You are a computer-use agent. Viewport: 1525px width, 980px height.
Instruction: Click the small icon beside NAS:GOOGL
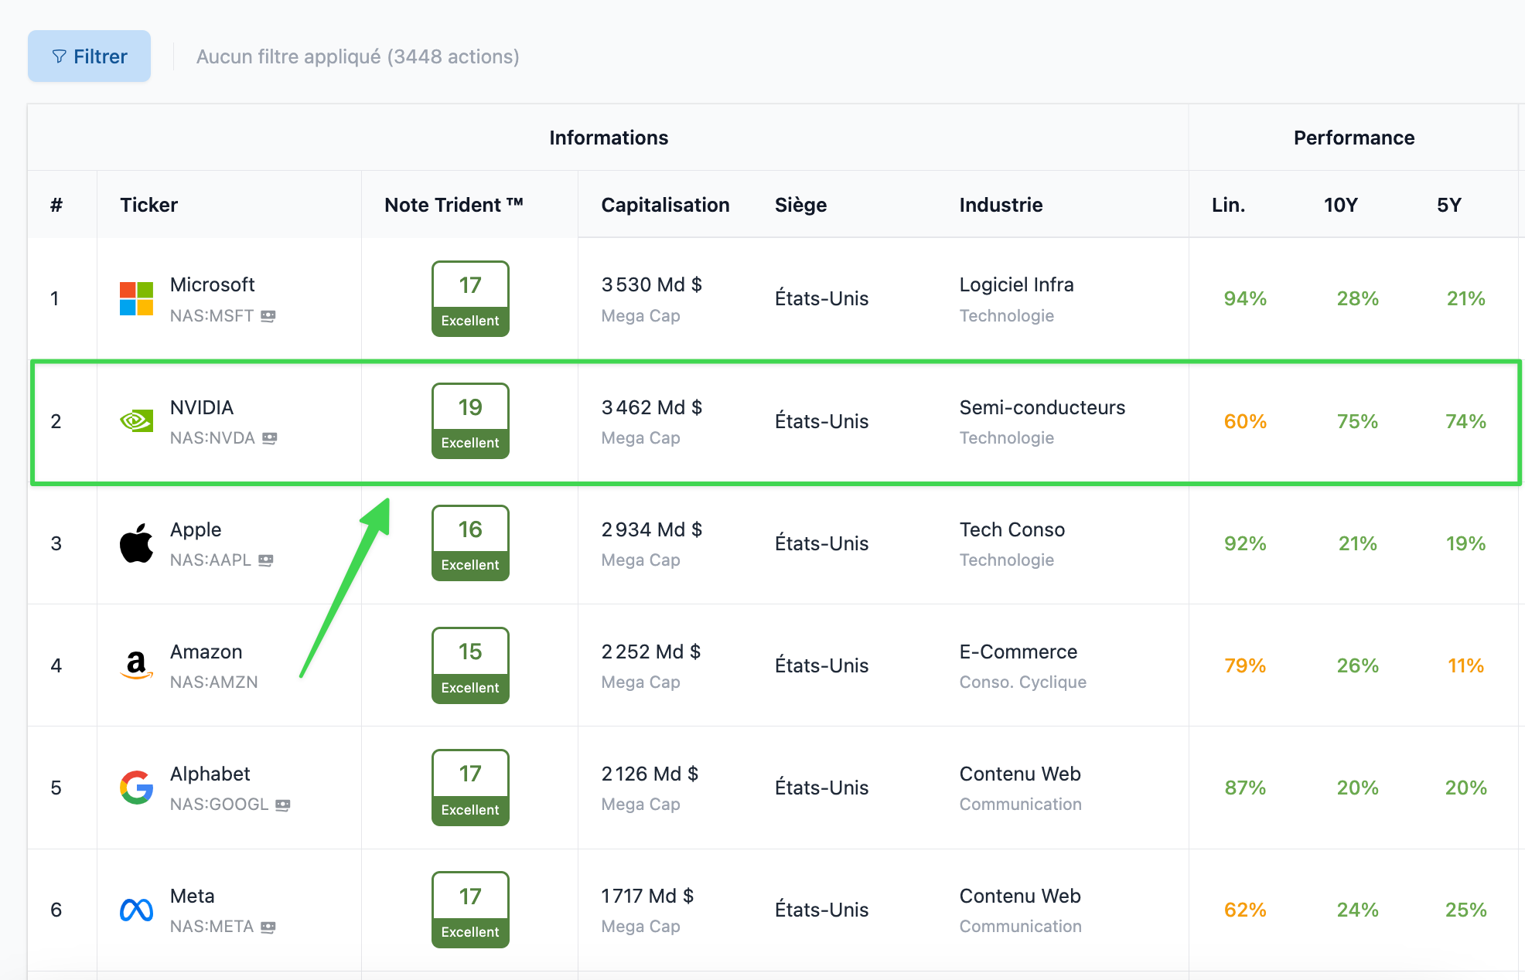(283, 805)
